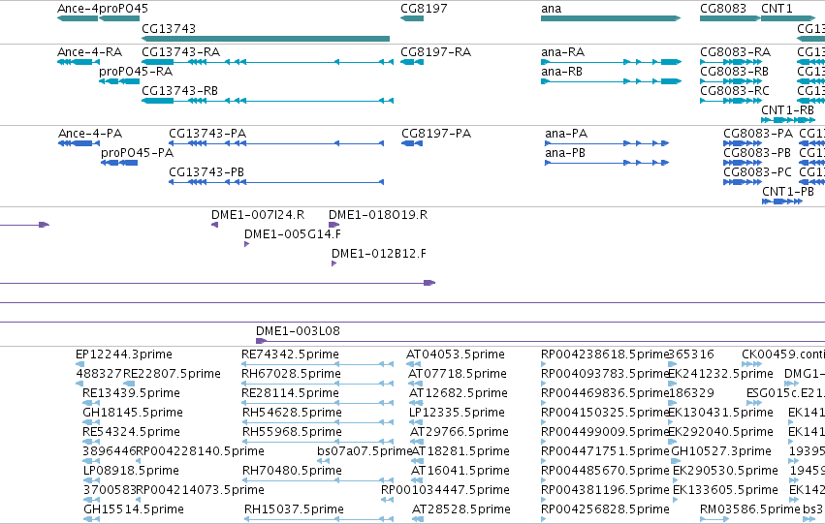Click the AT28528.5prime EST label
Viewport: 825px width, 524px height.
click(x=461, y=509)
